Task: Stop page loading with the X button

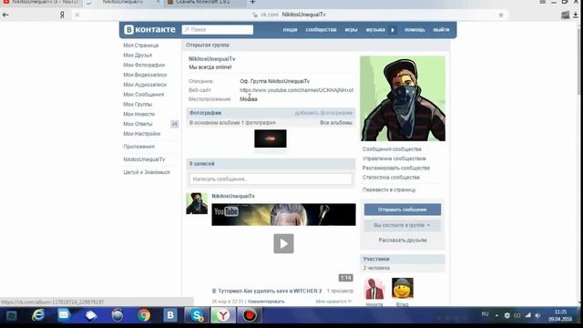Action: click(77, 15)
